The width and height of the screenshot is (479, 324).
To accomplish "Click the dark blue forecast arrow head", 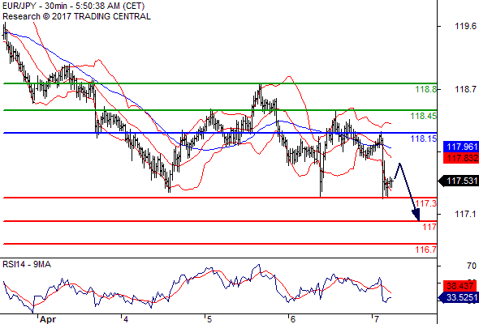I will [x=416, y=215].
